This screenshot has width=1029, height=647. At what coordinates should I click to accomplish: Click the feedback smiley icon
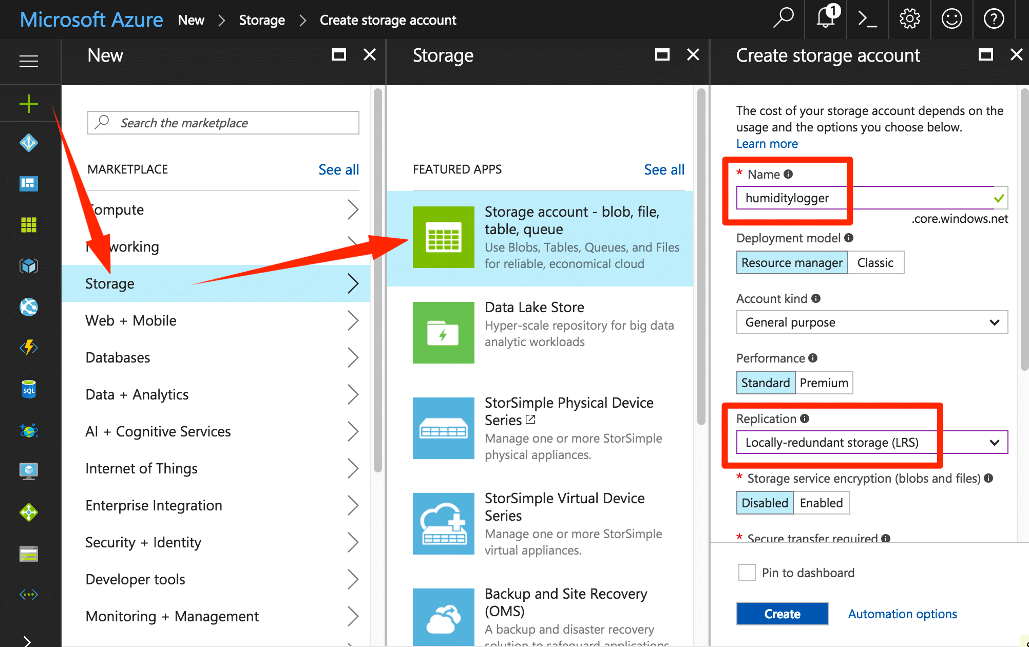coord(951,19)
